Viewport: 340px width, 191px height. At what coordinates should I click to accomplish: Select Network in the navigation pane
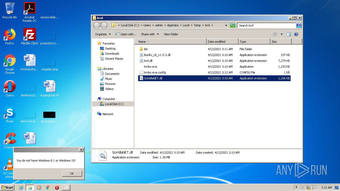pyautogui.click(x=108, y=114)
